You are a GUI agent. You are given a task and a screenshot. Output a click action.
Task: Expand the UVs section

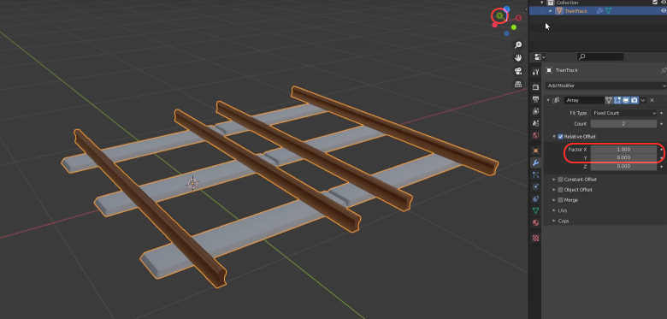click(x=562, y=210)
